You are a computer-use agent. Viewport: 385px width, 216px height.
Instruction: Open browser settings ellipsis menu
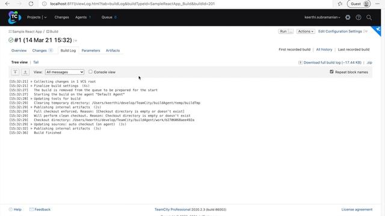pyautogui.click(x=377, y=4)
